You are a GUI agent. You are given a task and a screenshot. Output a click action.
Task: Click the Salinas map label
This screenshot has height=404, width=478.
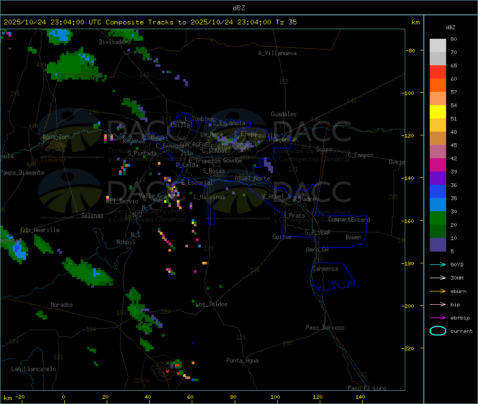tap(92, 216)
